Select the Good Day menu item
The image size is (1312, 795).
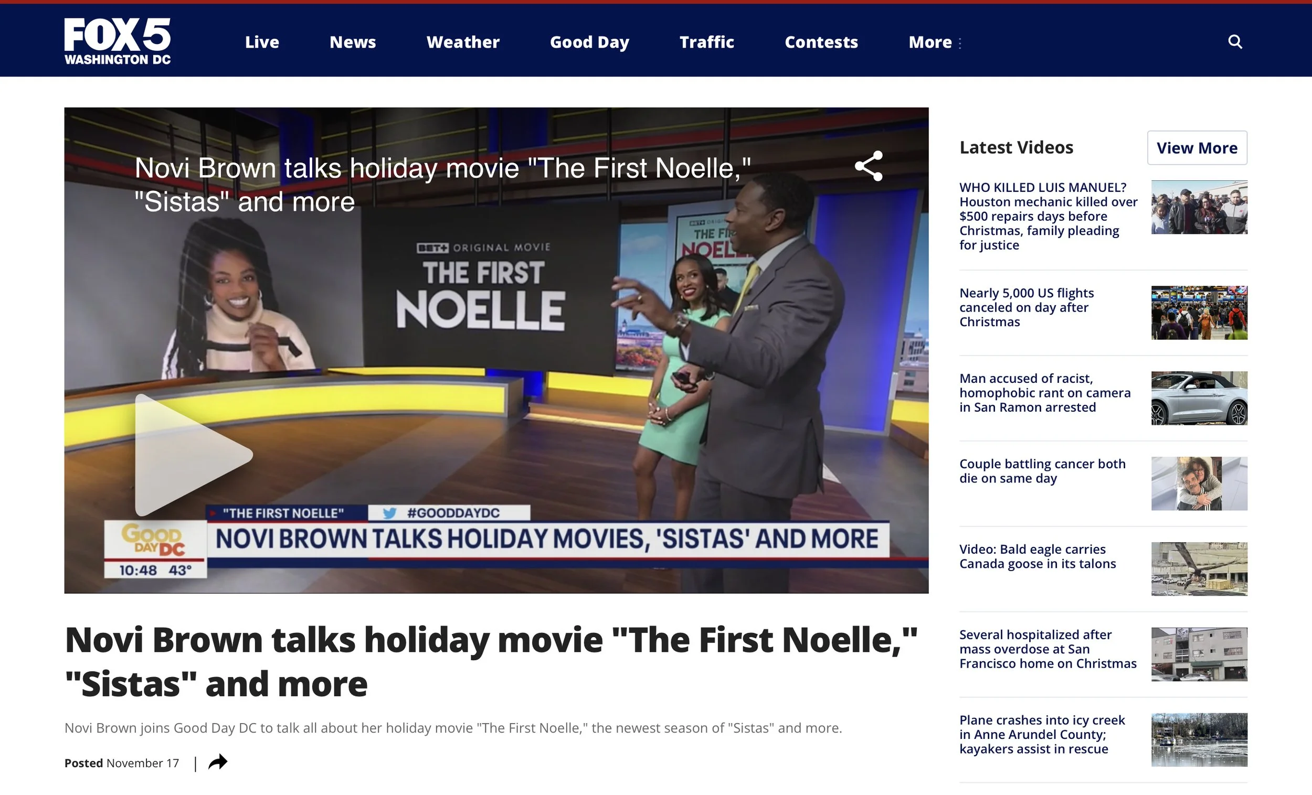(589, 42)
